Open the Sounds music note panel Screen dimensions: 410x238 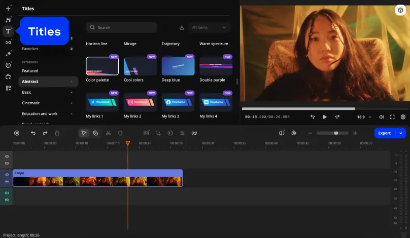click(x=8, y=20)
